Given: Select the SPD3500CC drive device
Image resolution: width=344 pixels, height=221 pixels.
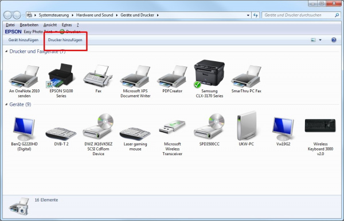Looking at the screenshot, I should (209, 129).
